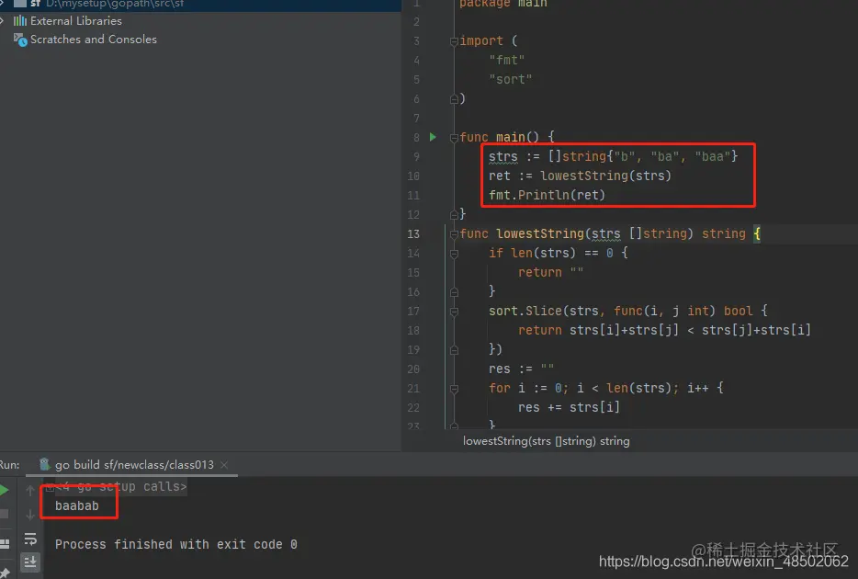Collapse import block from closing parenthesis line 6

pos(454,99)
